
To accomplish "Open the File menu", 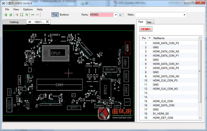I will tap(7, 9).
